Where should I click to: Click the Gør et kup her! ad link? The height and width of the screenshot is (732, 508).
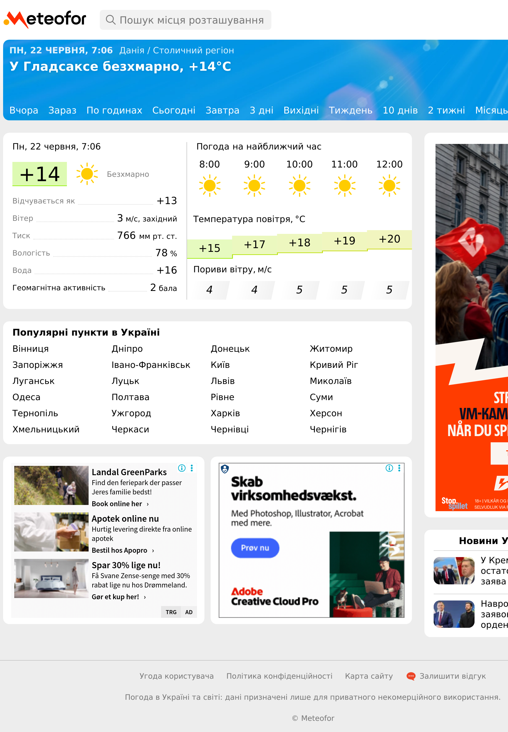119,597
